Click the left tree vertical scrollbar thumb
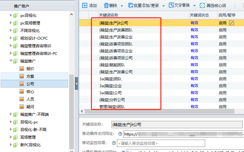 click(71, 112)
